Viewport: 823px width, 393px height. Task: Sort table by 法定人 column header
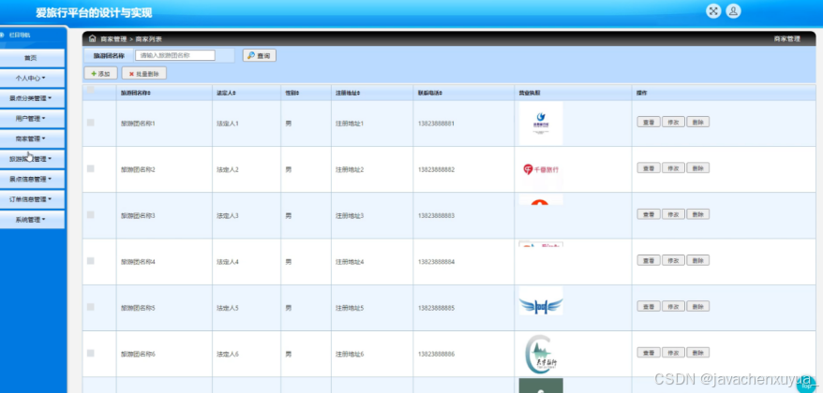click(226, 93)
